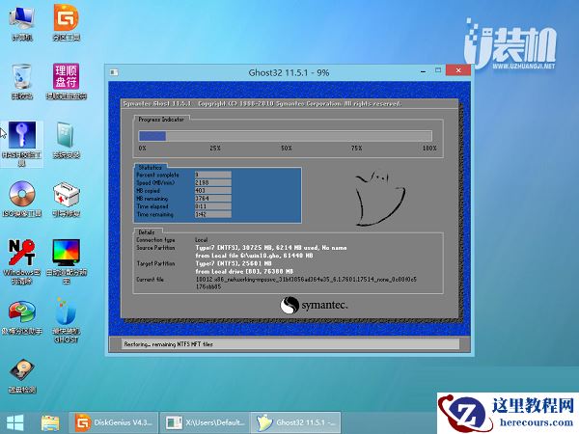579x434 pixels.
Task: Click the 75% mark on progress scale
Action: click(356, 148)
